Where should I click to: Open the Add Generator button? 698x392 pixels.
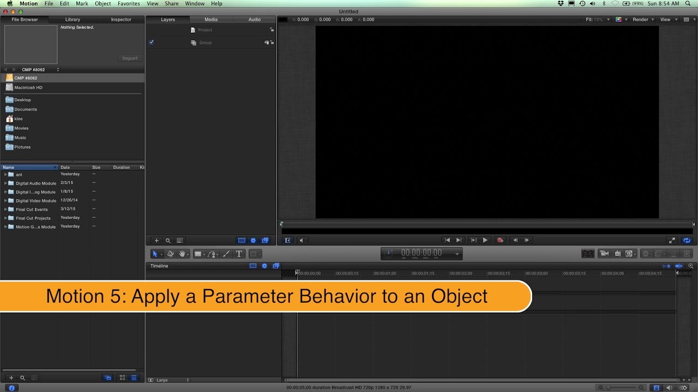click(x=630, y=254)
